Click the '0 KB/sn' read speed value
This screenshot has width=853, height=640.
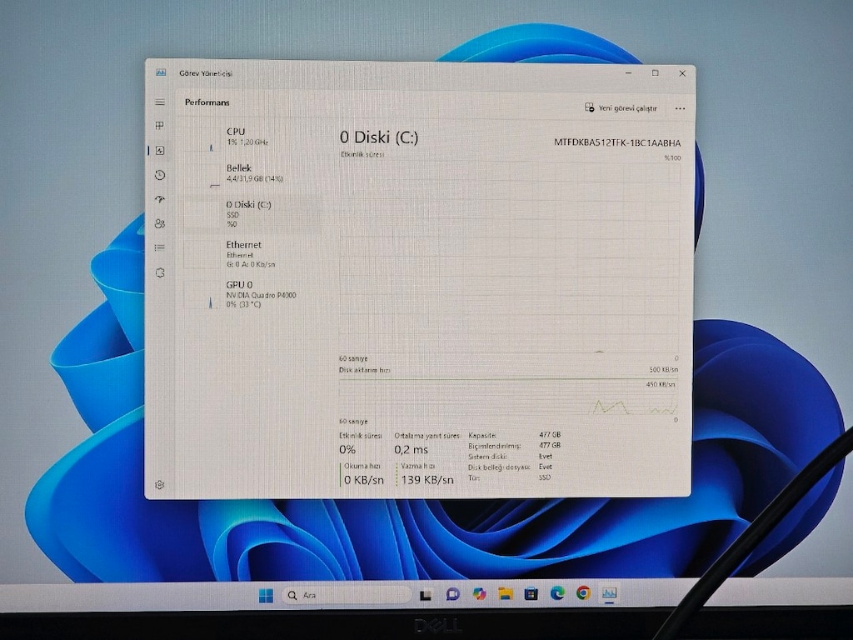coord(363,480)
